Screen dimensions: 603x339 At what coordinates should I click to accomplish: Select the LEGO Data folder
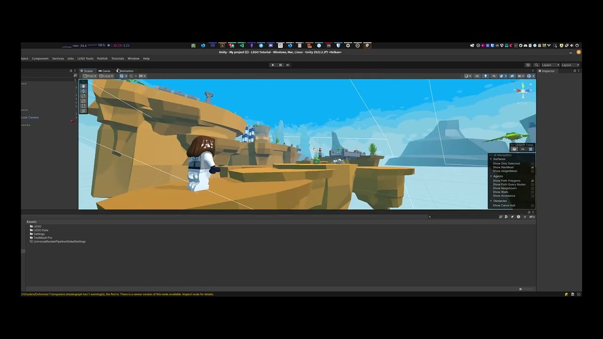39,230
